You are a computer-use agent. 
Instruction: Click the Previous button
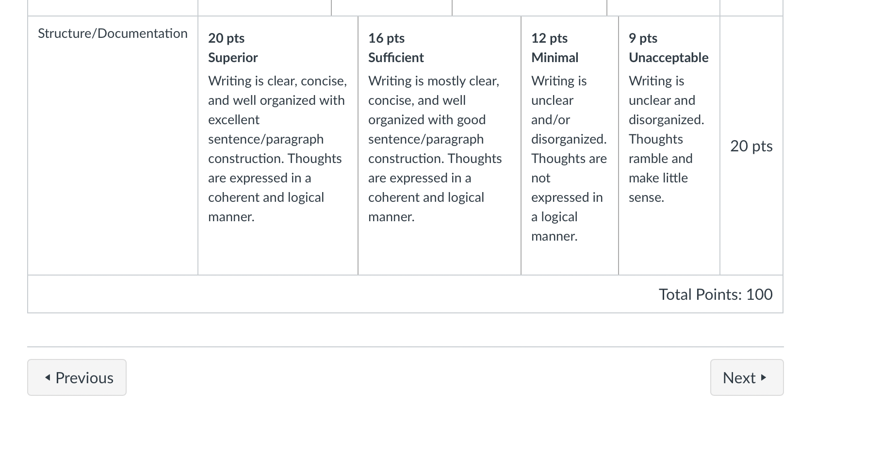77,377
